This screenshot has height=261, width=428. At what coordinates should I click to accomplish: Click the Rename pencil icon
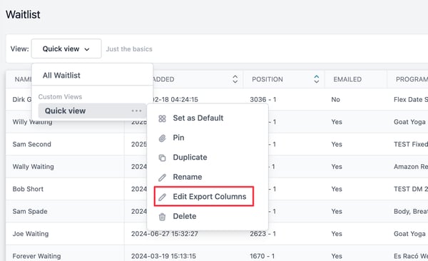162,178
